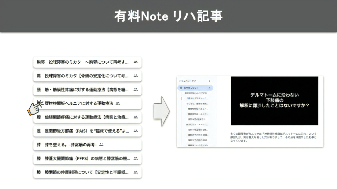Click the 有料Note リハ記事 slide title
The width and height of the screenshot is (337, 189).
point(168,16)
